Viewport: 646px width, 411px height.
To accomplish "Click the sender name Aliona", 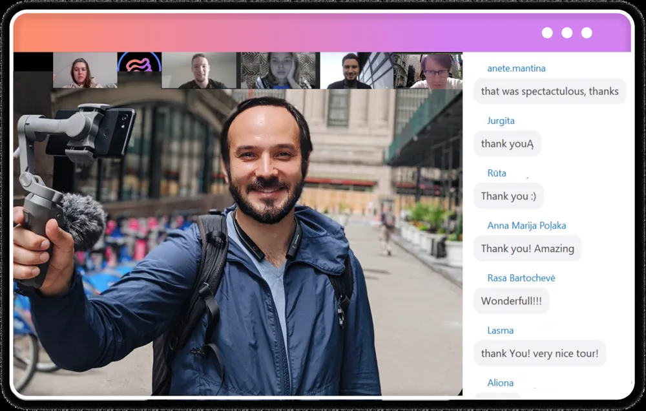I will coord(500,383).
